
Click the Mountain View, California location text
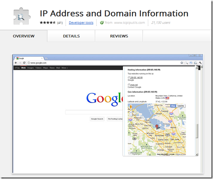tap(169, 97)
